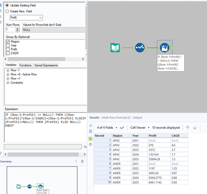The height and width of the screenshot is (194, 207).
Task: Switch to the Saved Expressions tab
Action: (46, 65)
